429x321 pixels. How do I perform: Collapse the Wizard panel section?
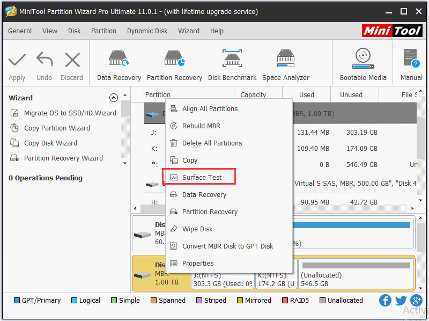tap(113, 98)
